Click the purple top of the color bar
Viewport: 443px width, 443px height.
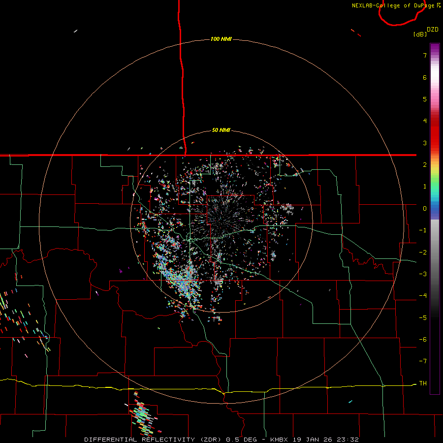click(x=435, y=48)
